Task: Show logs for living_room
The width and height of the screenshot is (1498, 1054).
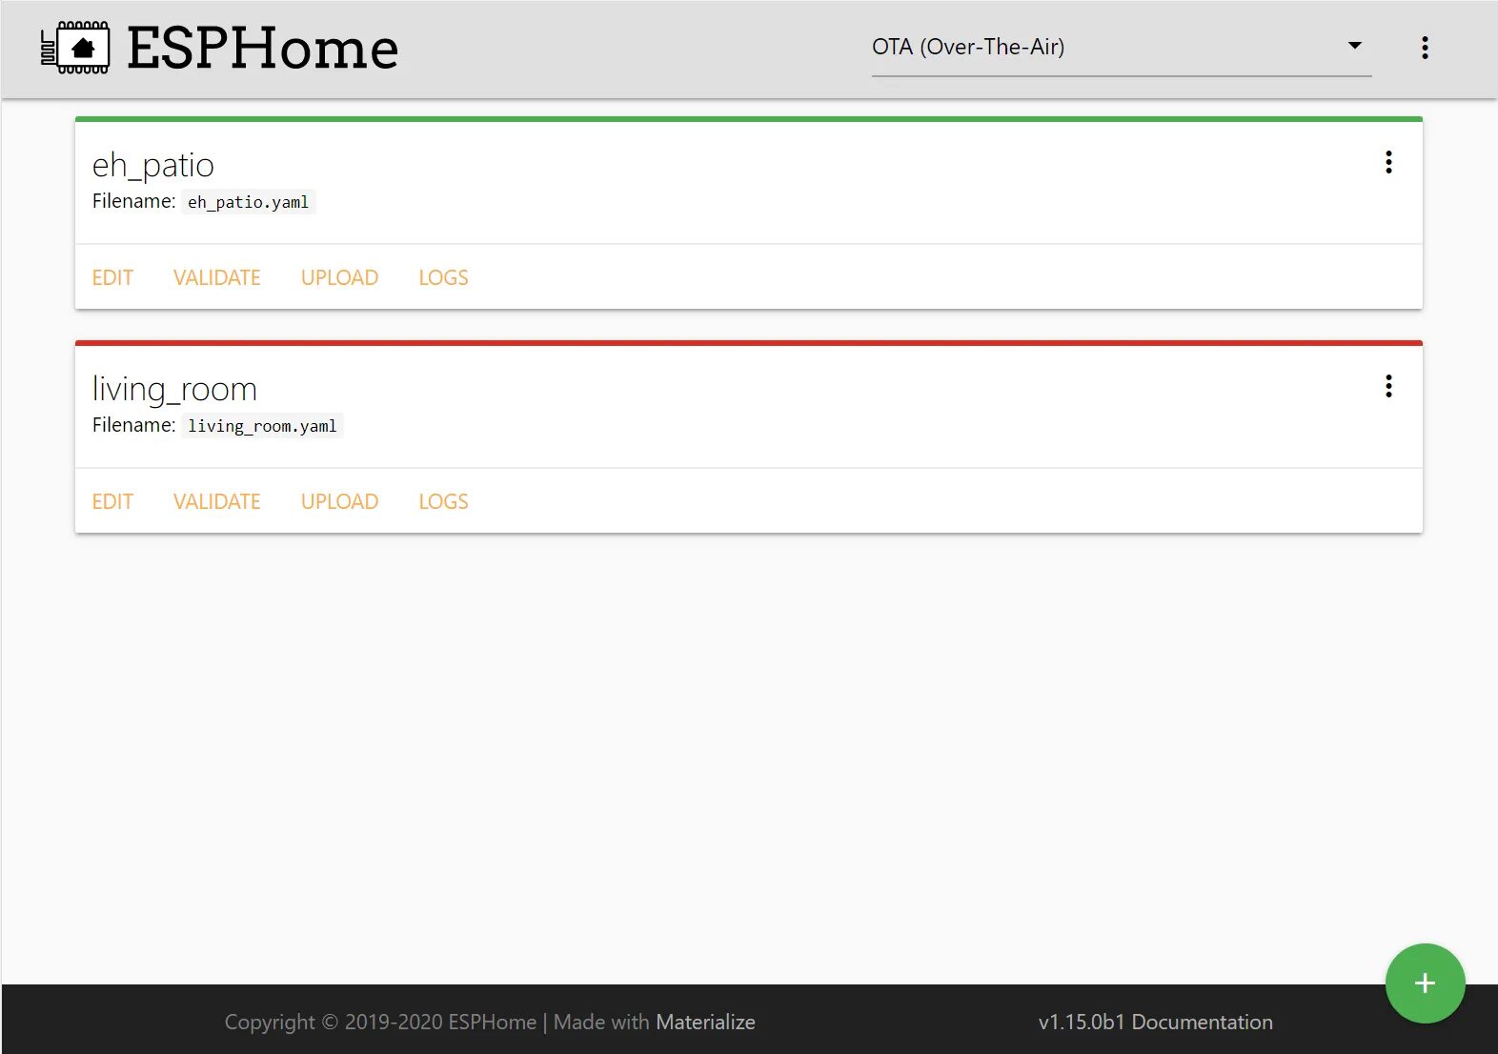Action: pyautogui.click(x=443, y=501)
